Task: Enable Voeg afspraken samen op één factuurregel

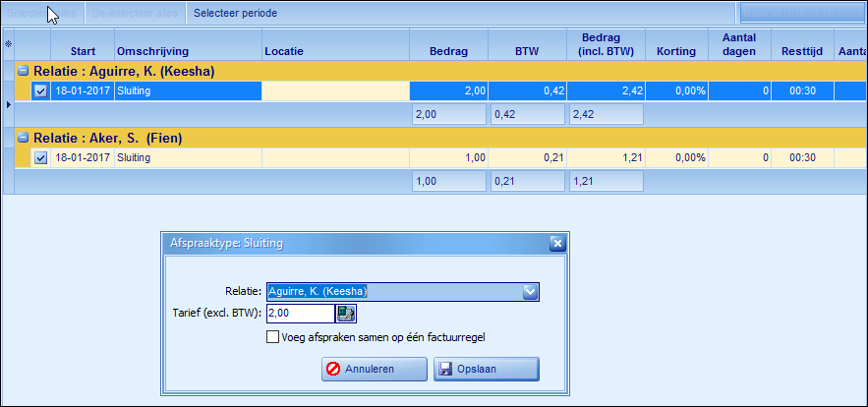Action: tap(273, 337)
